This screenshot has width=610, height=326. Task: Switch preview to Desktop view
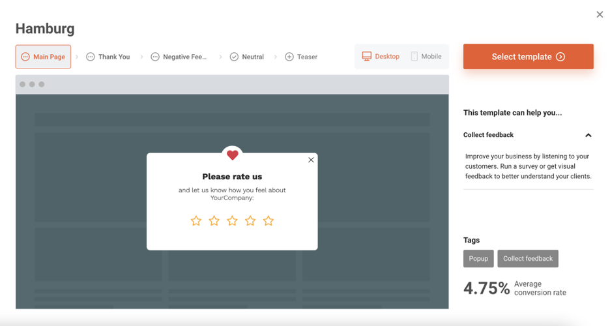pos(381,57)
